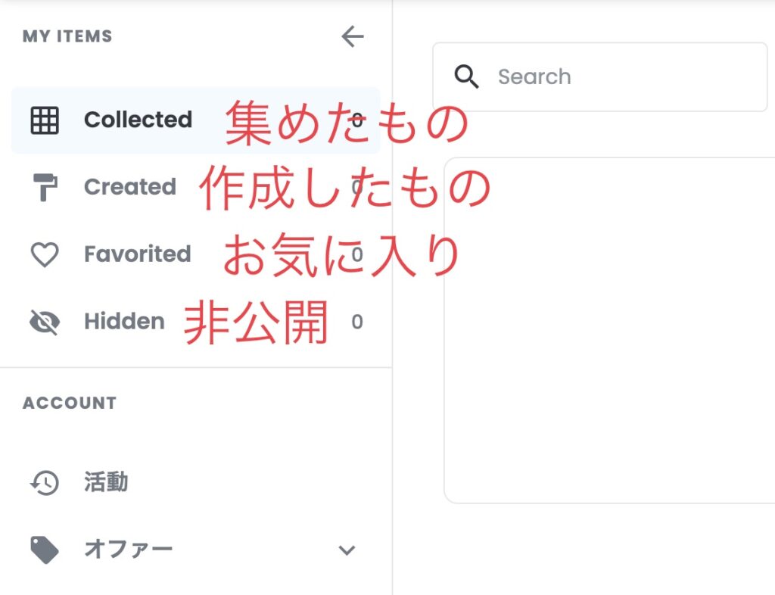Open the 活動 activity page
Screen dimensions: 775x595
pos(196,482)
